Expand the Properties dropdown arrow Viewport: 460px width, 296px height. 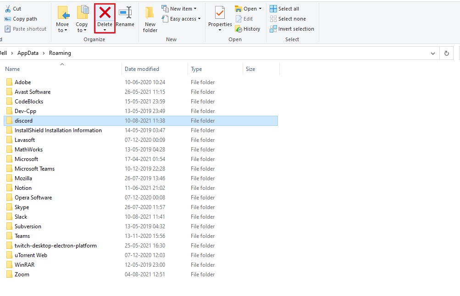point(220,30)
